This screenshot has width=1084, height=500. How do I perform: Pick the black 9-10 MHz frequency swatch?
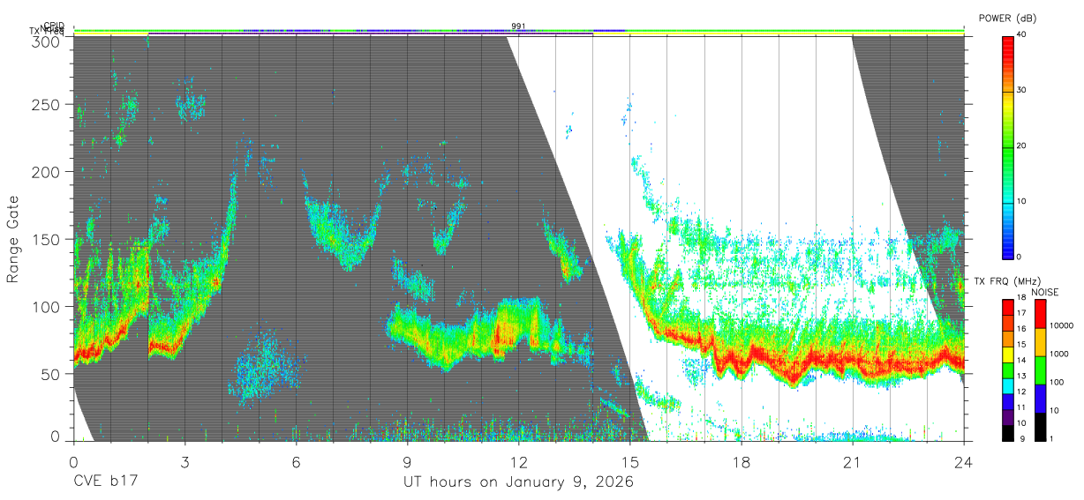pos(1008,433)
